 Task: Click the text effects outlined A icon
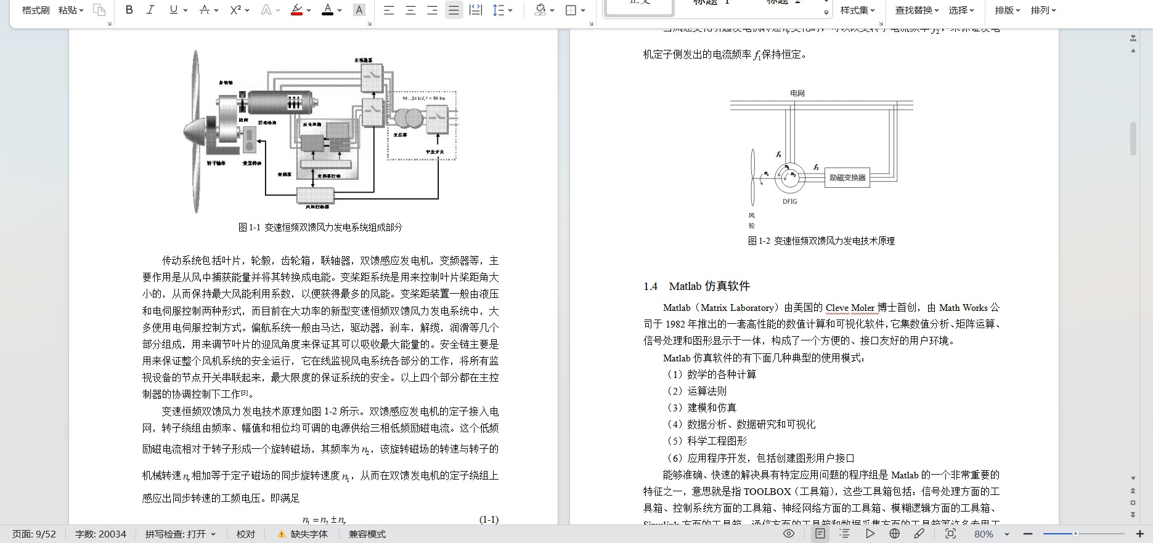pyautogui.click(x=266, y=10)
